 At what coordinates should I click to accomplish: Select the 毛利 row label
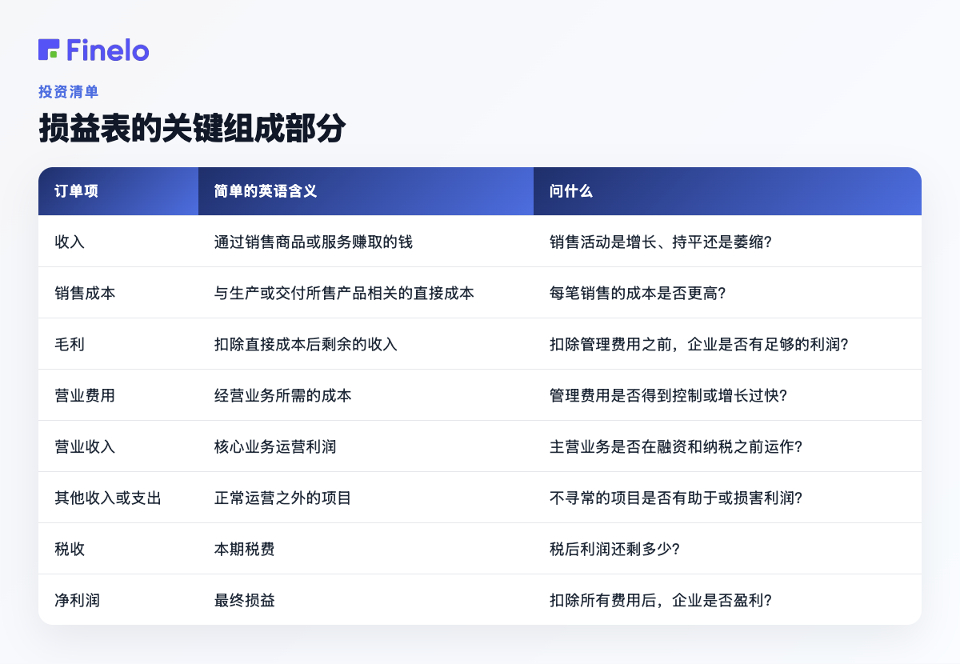coord(70,344)
